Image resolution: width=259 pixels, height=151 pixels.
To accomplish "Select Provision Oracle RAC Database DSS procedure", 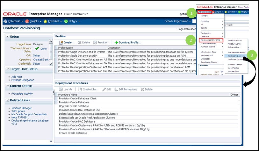I will pos(148,110).
